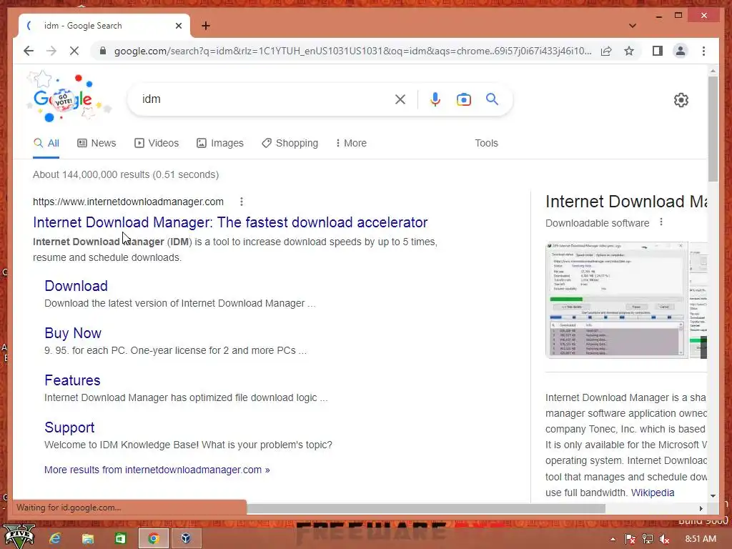Start voice search with microphone
The width and height of the screenshot is (732, 549).
pos(435,99)
